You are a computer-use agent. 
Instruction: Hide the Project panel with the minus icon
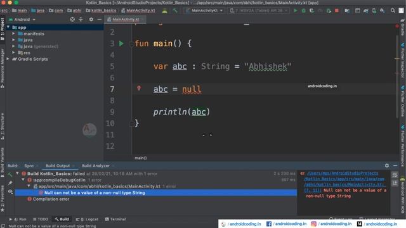(100, 20)
